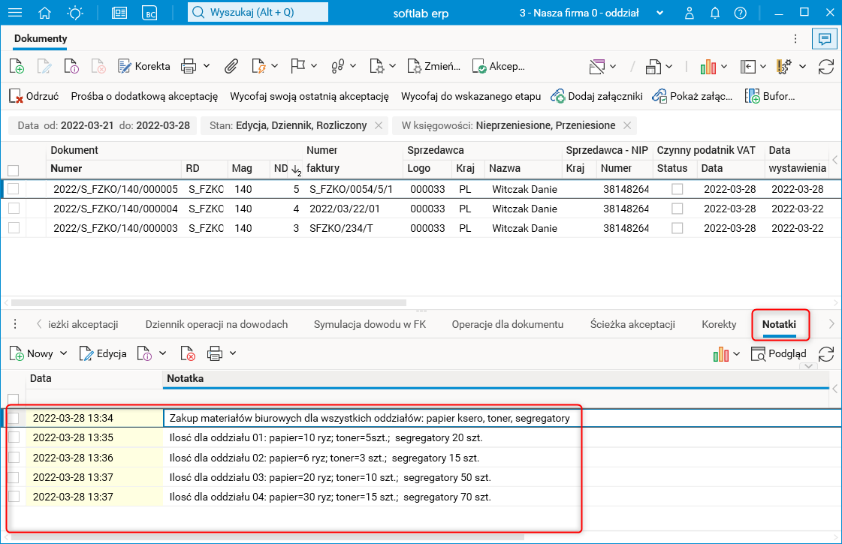This screenshot has width=842, height=544.
Task: Switch to the Korekty tab
Action: (x=719, y=324)
